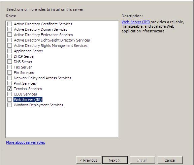Go back with the Previous button

(89, 160)
